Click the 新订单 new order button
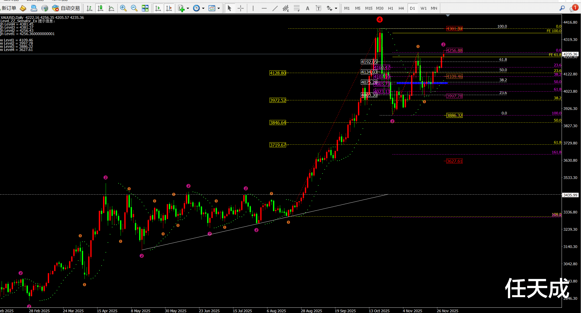The height and width of the screenshot is (313, 581). point(9,8)
